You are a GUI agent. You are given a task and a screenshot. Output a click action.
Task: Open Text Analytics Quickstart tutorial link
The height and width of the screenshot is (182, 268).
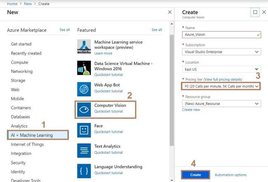108,152
